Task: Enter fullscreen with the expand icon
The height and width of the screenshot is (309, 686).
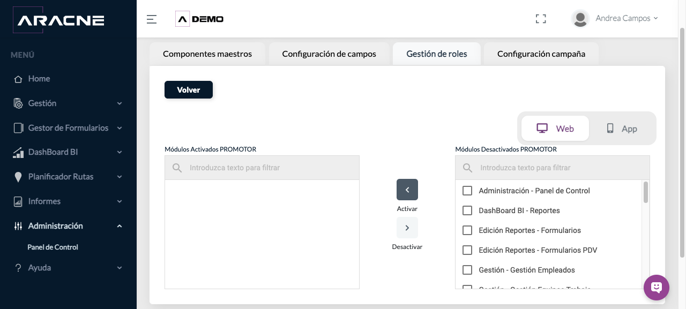Action: tap(541, 19)
